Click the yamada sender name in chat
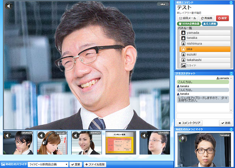 pyautogui.click(x=224, y=78)
